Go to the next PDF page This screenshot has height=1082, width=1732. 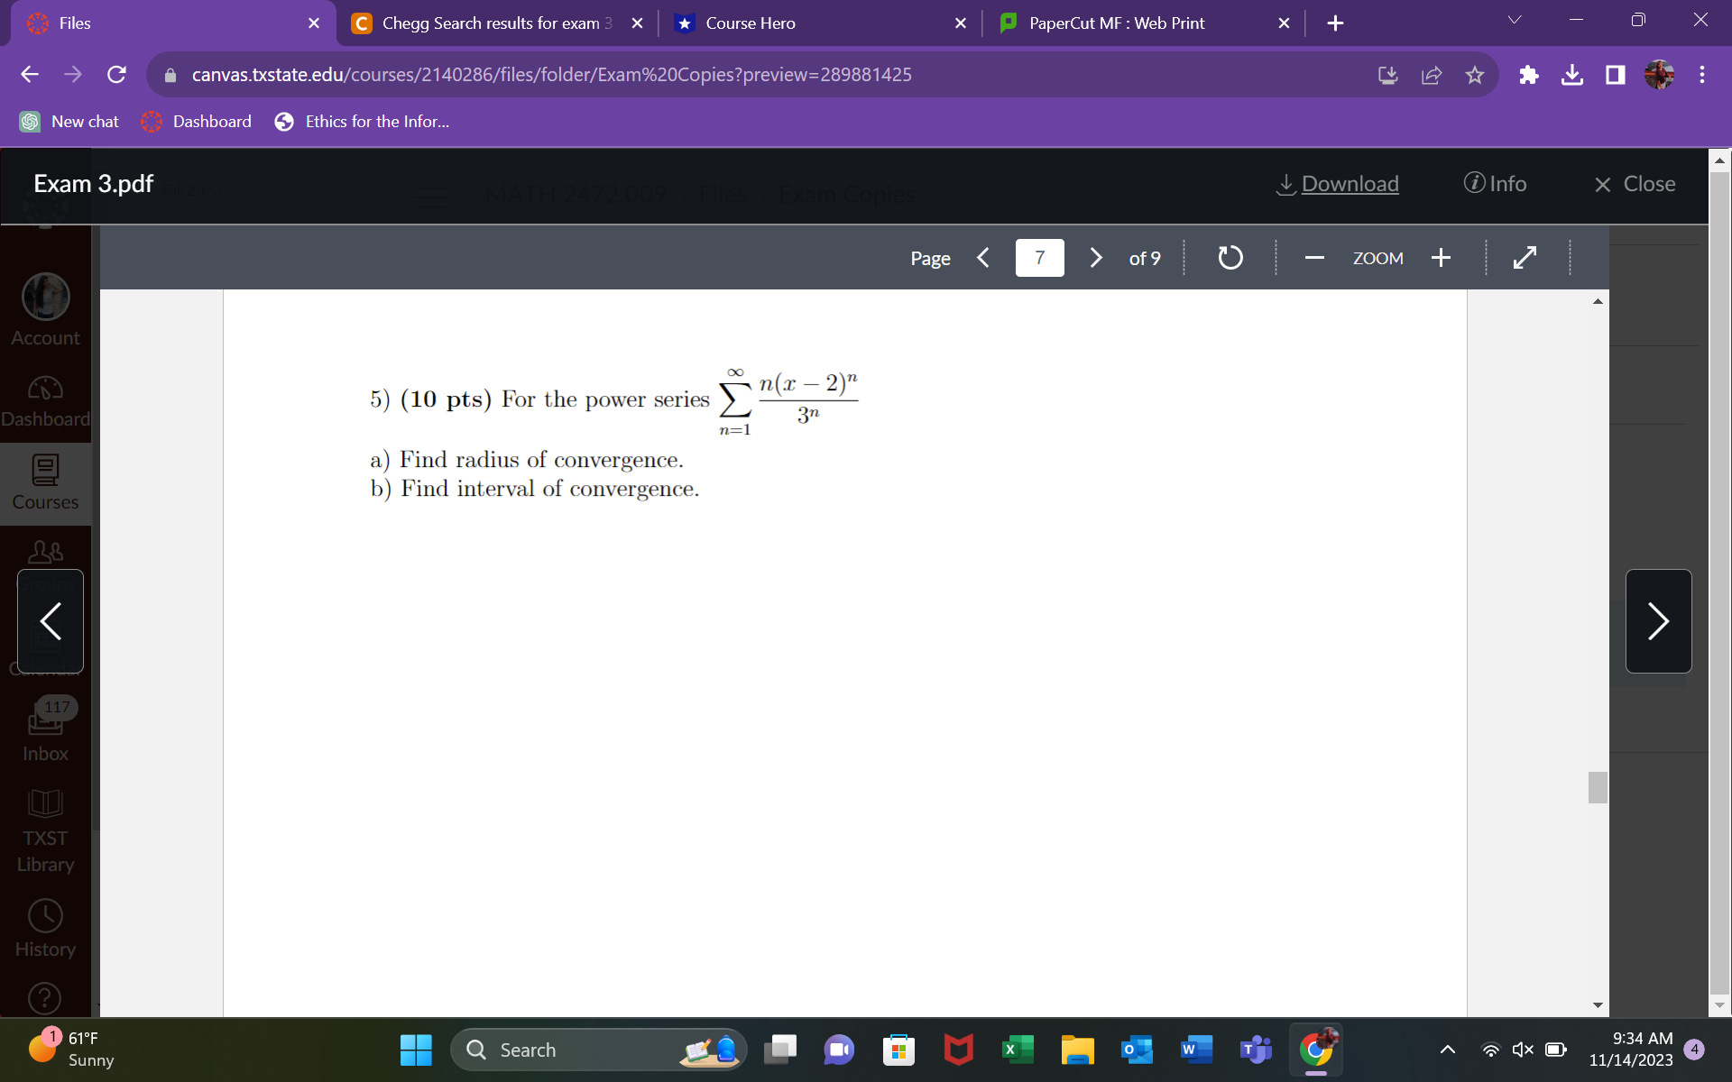tap(1095, 258)
